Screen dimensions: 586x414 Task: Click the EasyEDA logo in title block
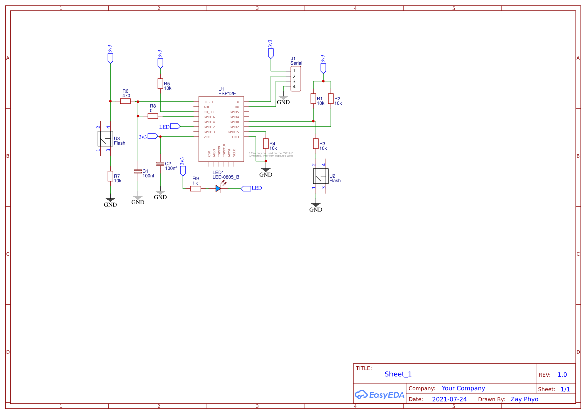(379, 395)
